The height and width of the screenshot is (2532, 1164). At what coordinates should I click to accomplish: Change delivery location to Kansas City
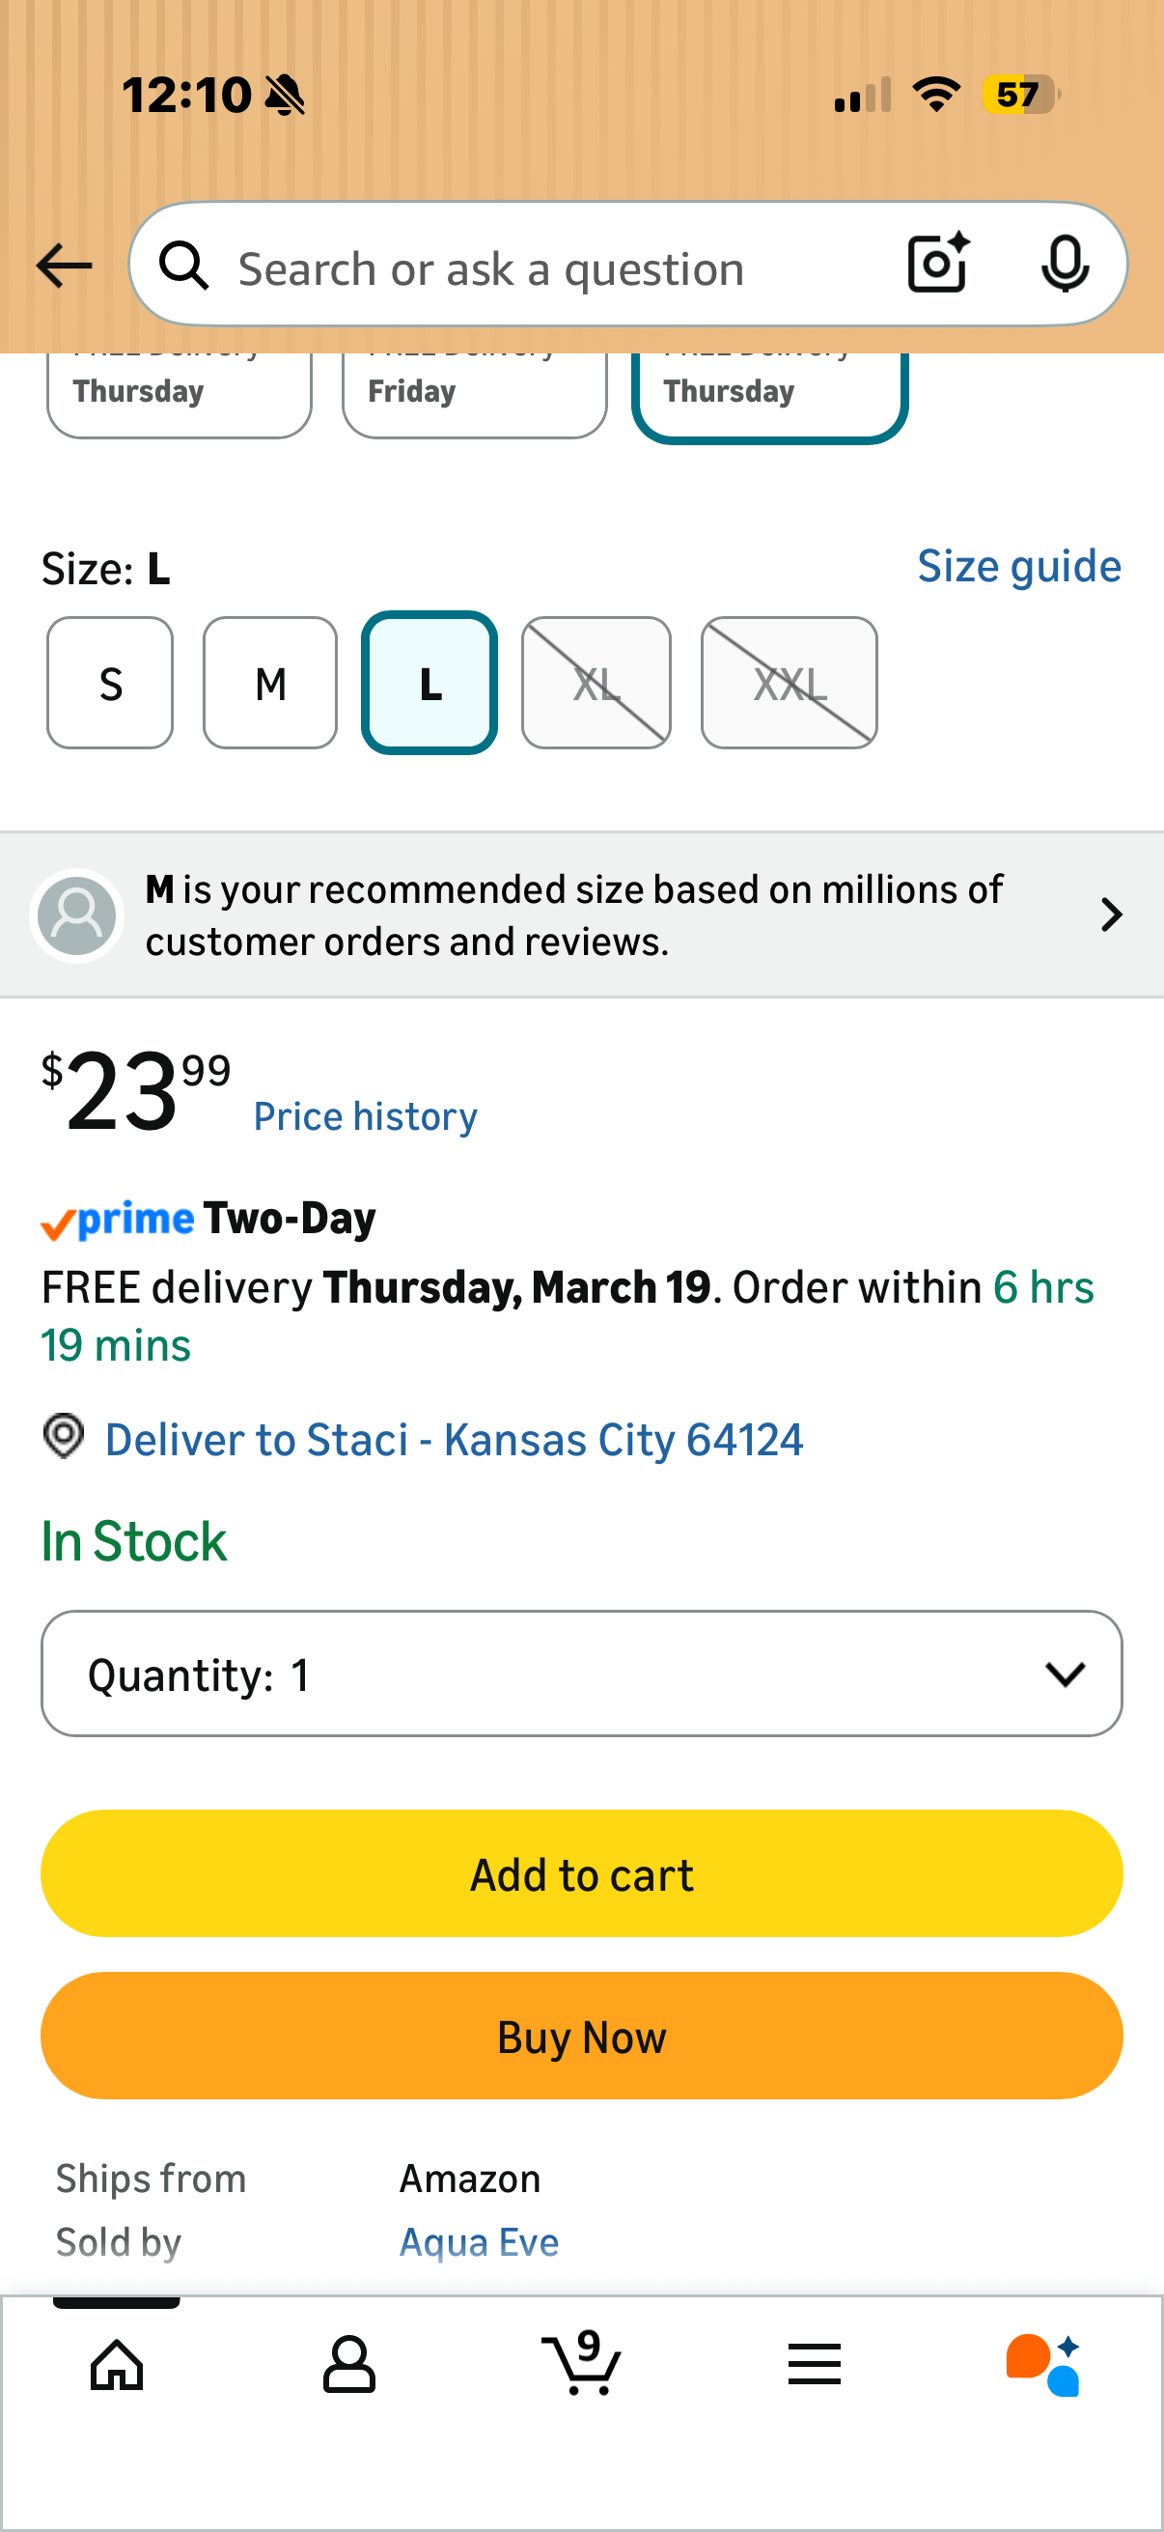pyautogui.click(x=453, y=1440)
